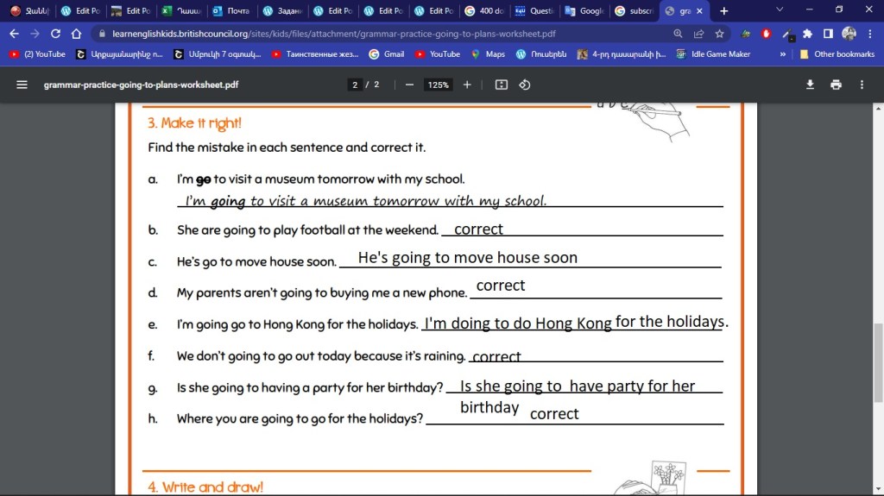
Task: Click the zoom out minus button
Action: pyautogui.click(x=409, y=85)
